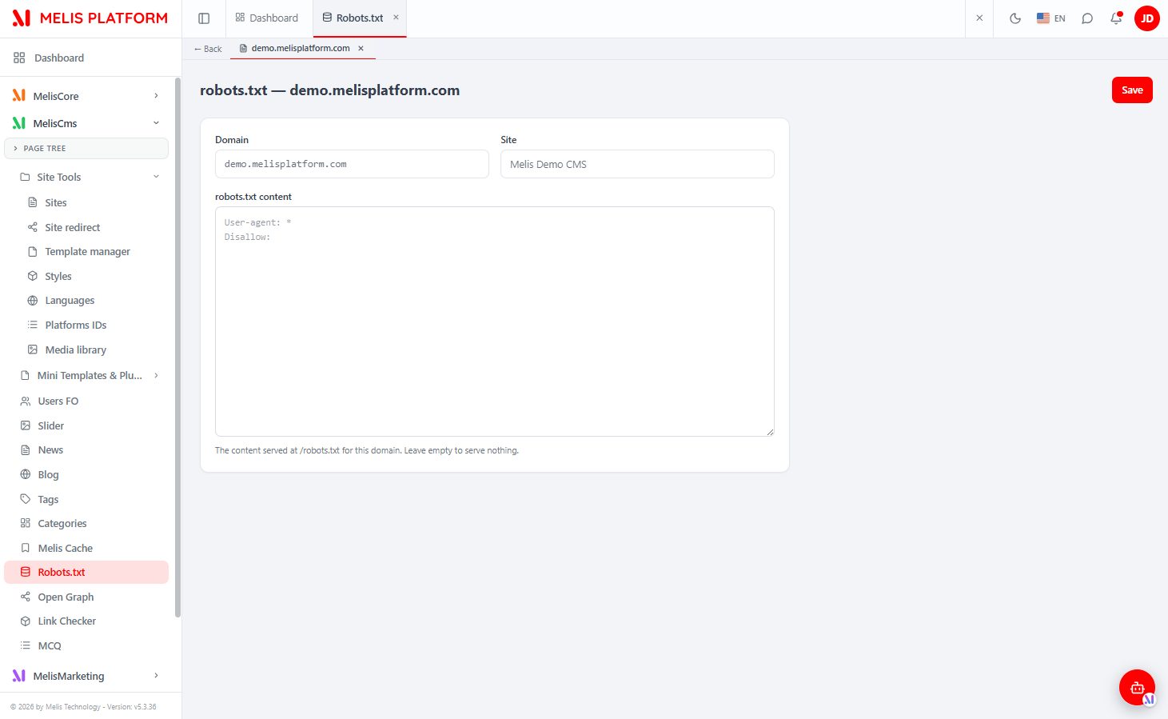Click the "Version: v5.3.36" footer text
The width and height of the screenshot is (1168, 719).
tap(132, 707)
